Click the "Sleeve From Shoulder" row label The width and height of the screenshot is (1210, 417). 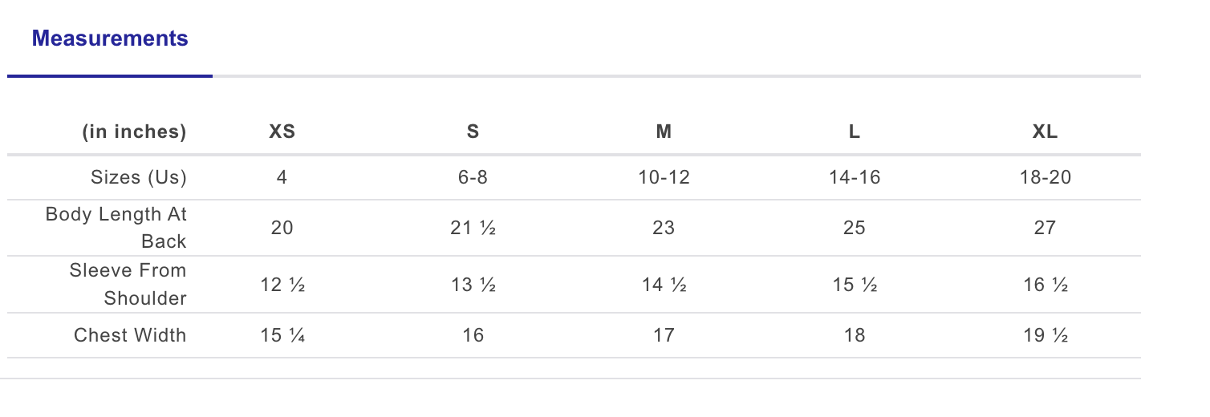tap(128, 284)
